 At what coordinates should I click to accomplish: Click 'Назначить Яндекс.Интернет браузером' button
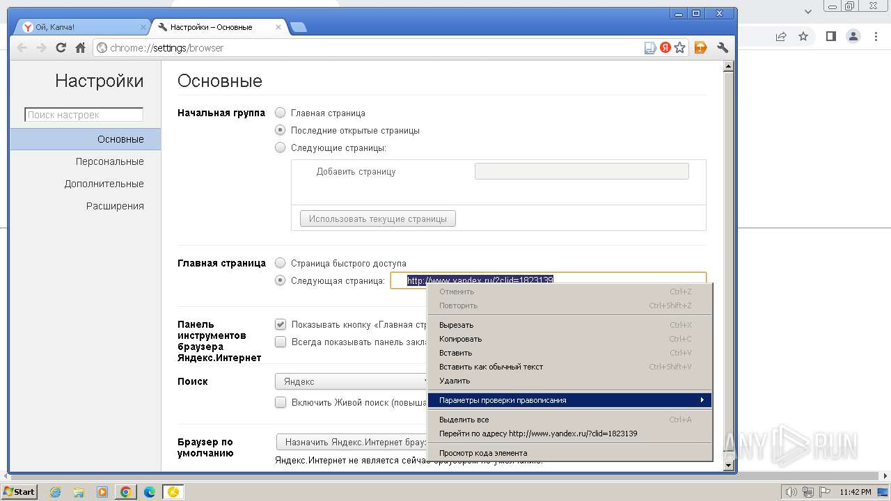353,442
